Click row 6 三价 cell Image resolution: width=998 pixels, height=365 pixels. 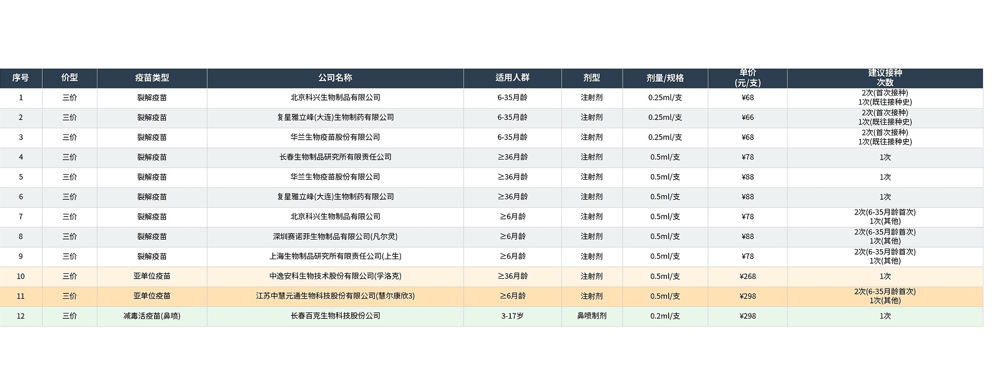(69, 197)
